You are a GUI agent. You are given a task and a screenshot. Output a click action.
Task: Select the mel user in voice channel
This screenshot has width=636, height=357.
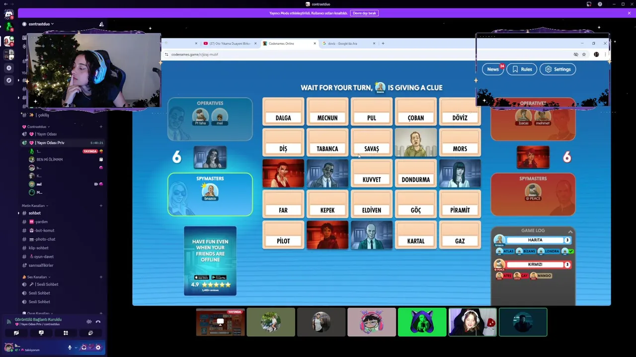(39, 184)
